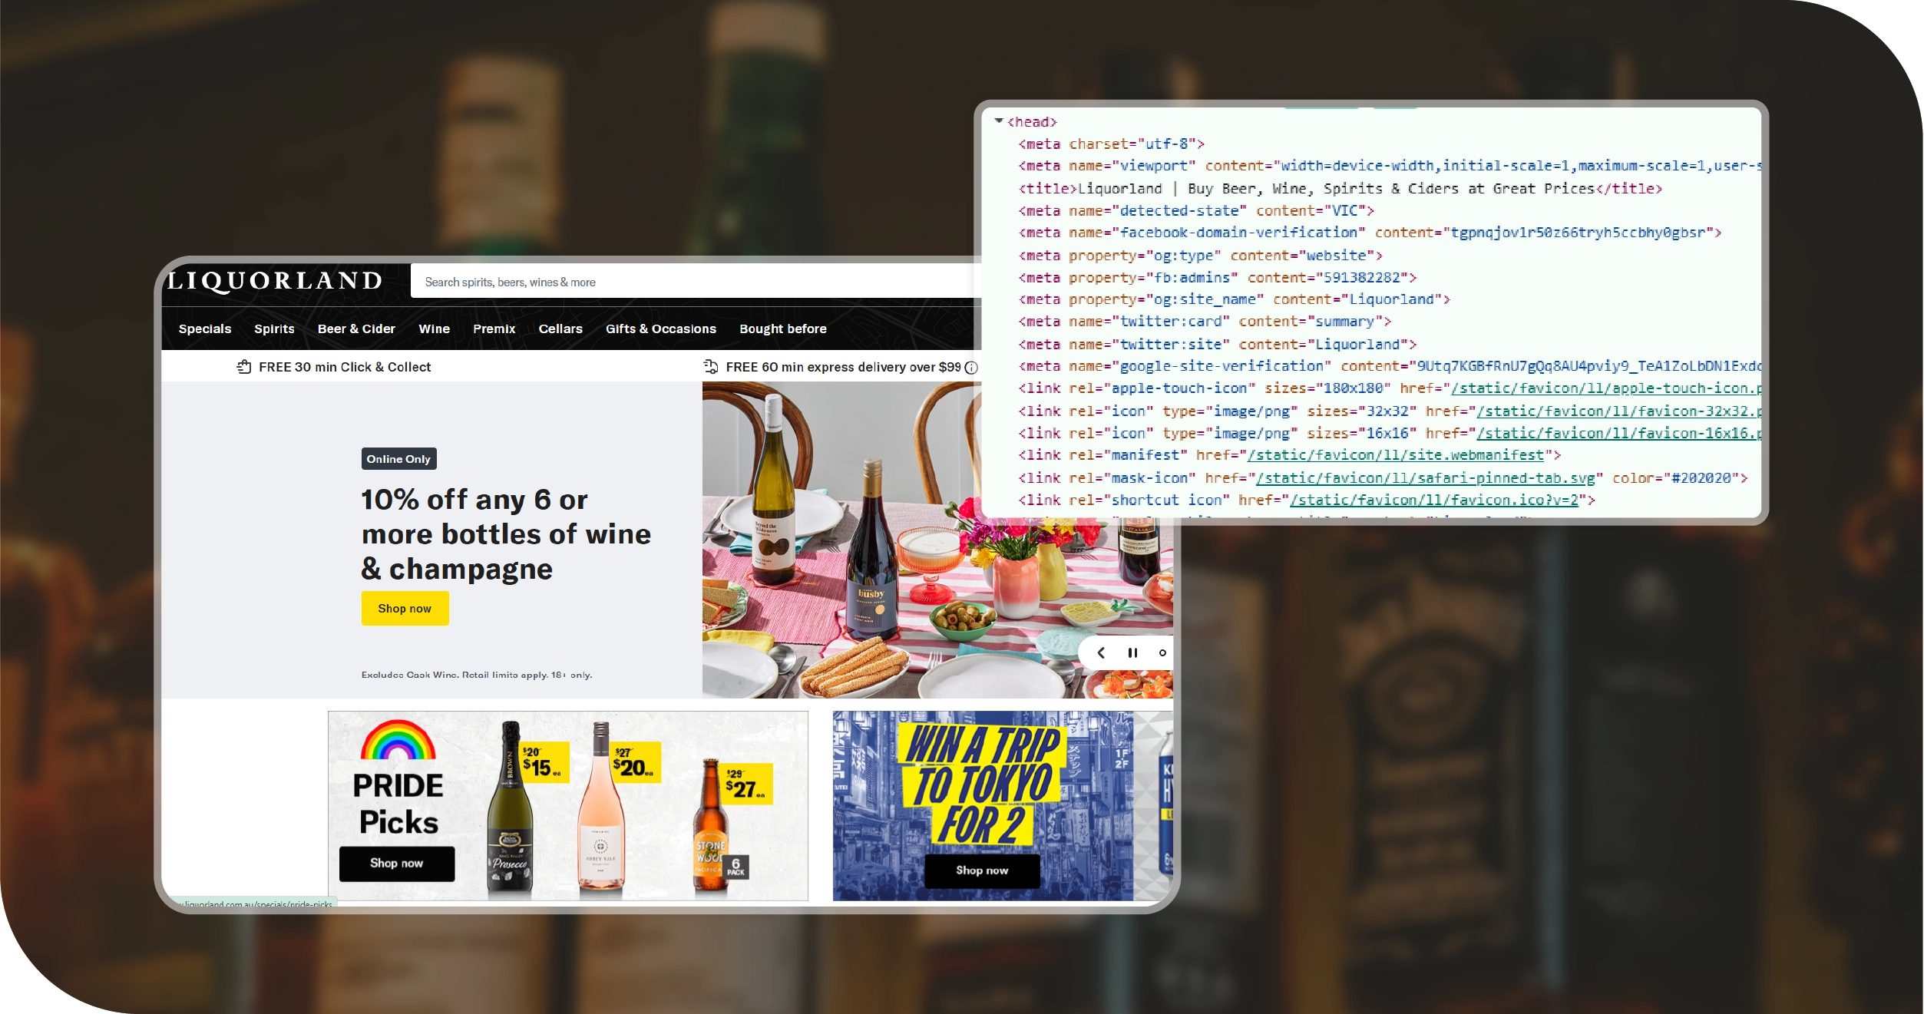Pause the banner carousel
This screenshot has width=1924, height=1014.
(1132, 652)
